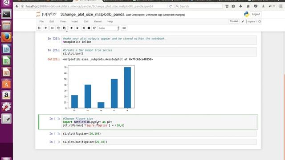285x160 pixels.
Task: Open the View menu
Action: (x=63, y=21)
